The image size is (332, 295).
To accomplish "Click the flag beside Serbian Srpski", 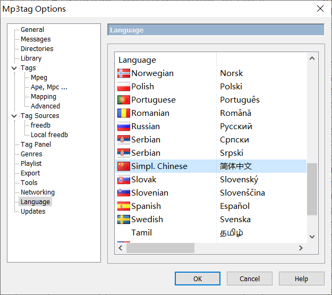I will point(124,153).
